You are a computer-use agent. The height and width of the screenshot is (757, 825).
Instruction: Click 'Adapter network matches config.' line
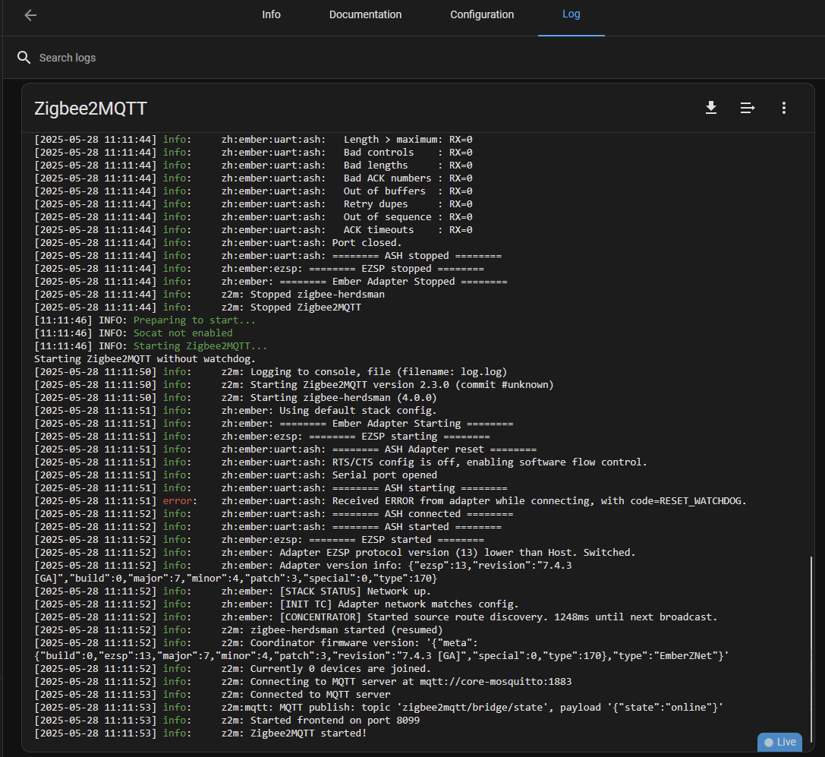click(x=276, y=604)
